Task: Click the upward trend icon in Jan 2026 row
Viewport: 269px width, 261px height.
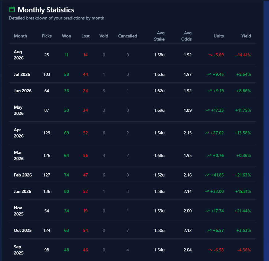Action: [207, 191]
